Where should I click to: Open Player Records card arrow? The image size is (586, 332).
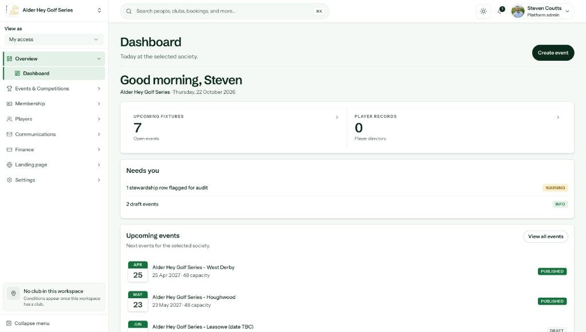tap(558, 117)
